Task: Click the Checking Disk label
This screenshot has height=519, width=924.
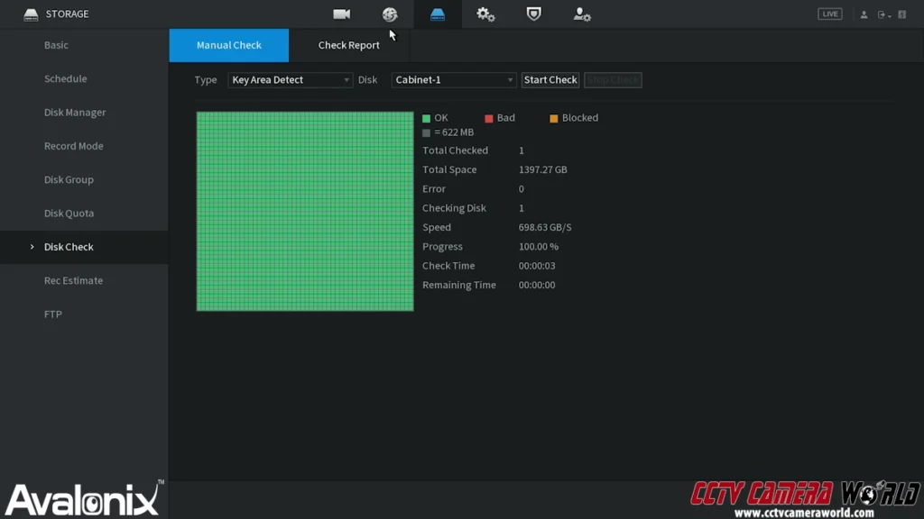Action: (x=454, y=208)
